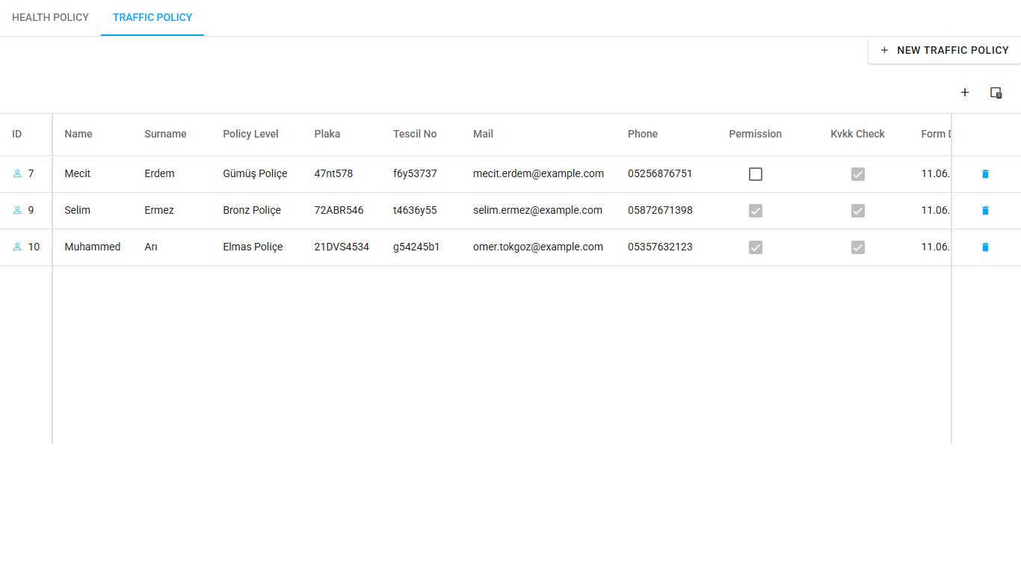Select the mecit.erdem@example.com mail cell
The height and width of the screenshot is (574, 1021).
[538, 173]
